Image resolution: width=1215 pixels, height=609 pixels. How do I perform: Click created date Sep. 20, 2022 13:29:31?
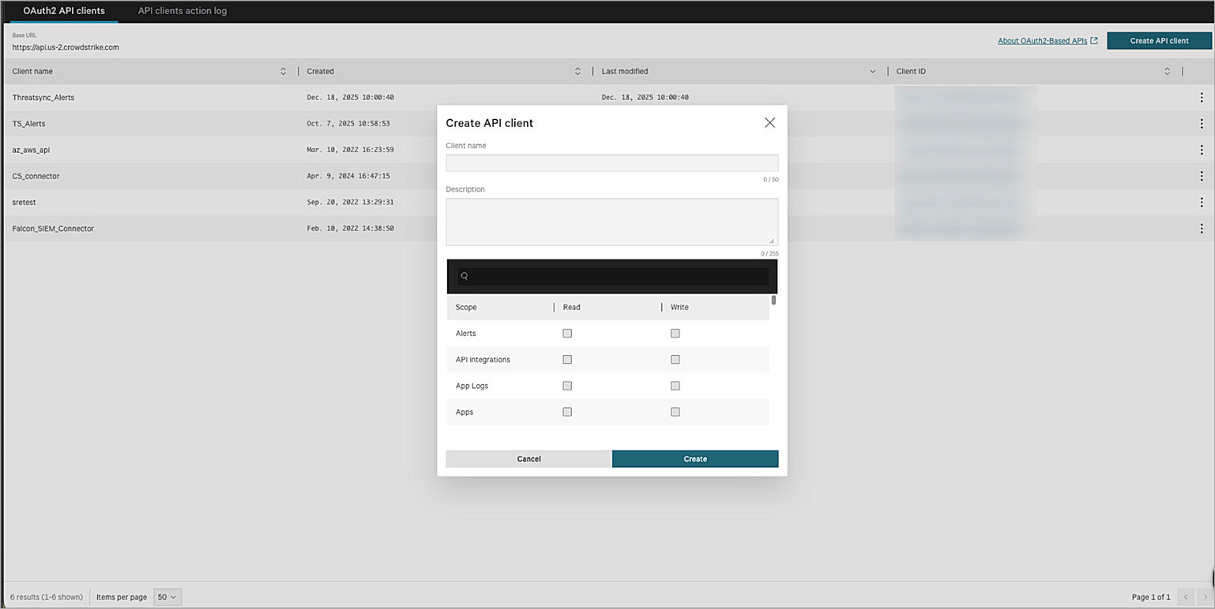[350, 202]
